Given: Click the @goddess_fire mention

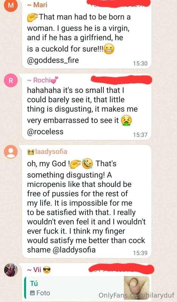Looking at the screenshot, I should (53, 60).
